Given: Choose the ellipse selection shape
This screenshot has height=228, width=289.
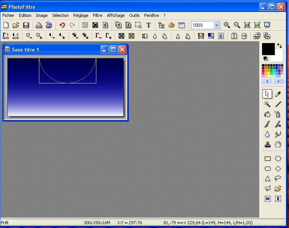Looking at the screenshot, I should [278, 158].
